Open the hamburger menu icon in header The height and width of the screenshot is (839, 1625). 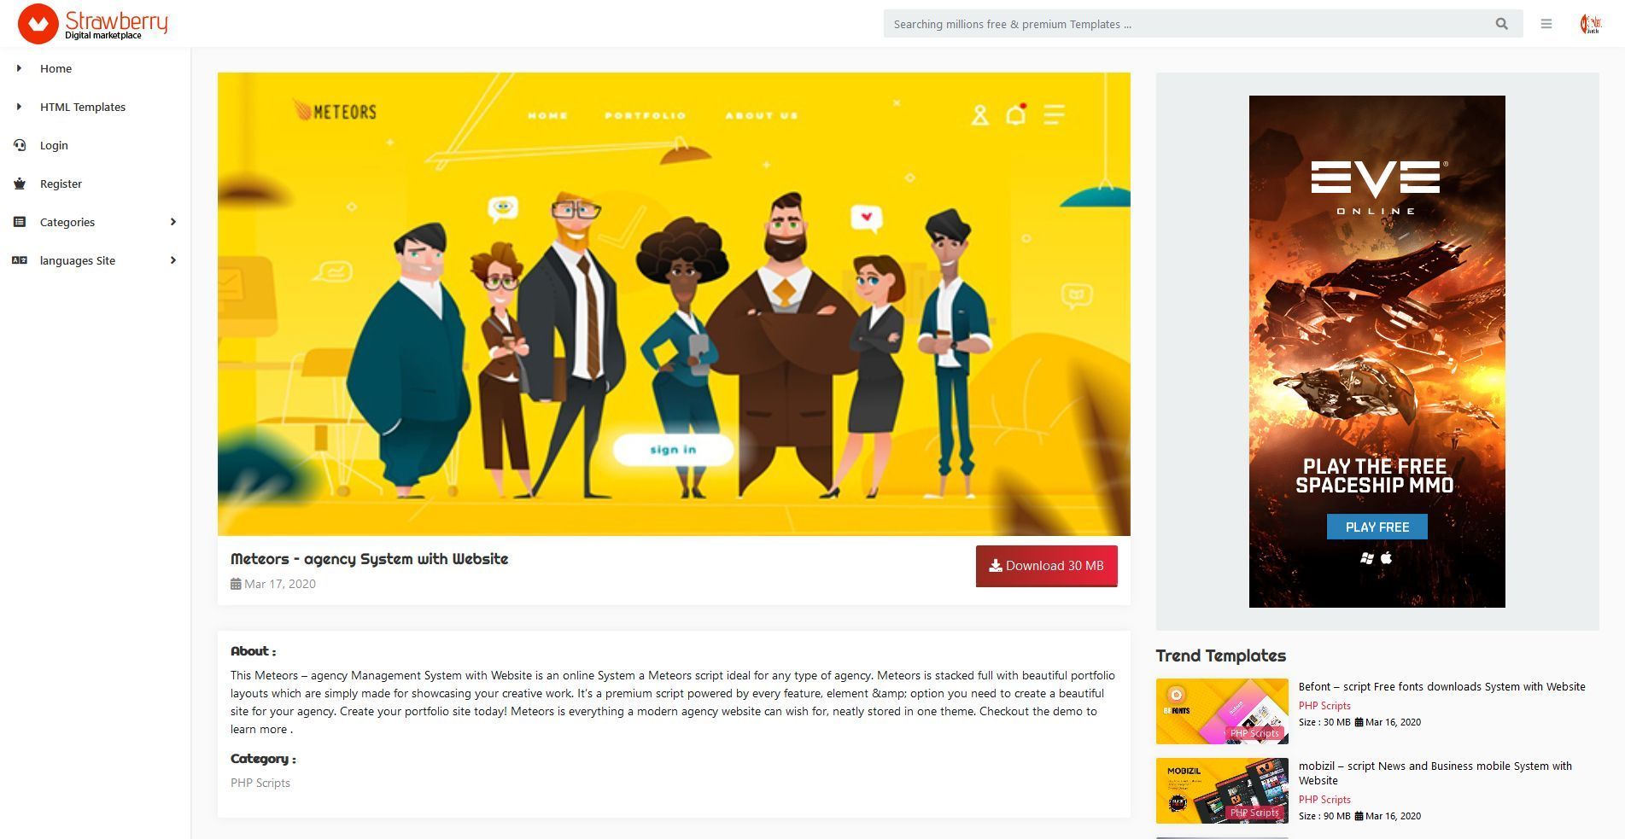[1546, 24]
